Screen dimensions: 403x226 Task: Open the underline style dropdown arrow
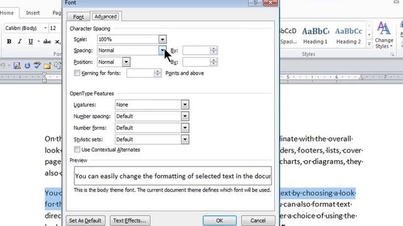point(38,41)
